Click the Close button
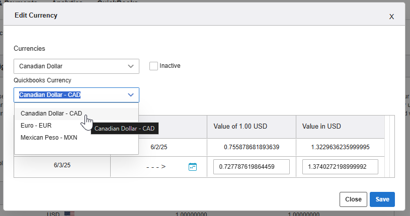This screenshot has width=410, height=216. click(x=353, y=199)
